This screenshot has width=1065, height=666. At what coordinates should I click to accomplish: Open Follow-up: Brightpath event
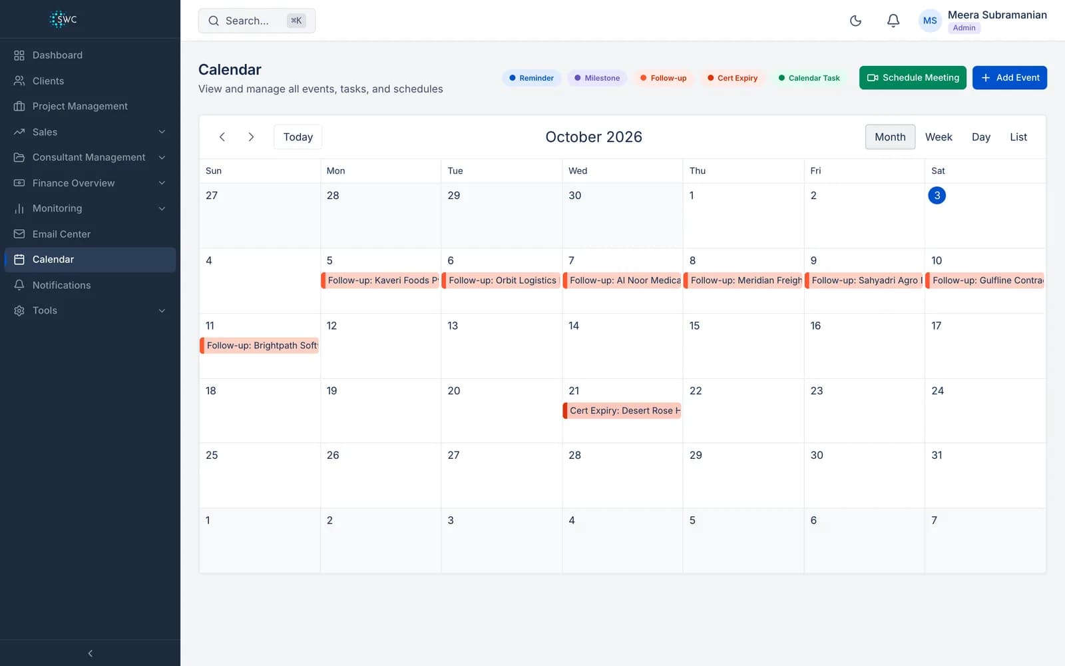click(260, 346)
